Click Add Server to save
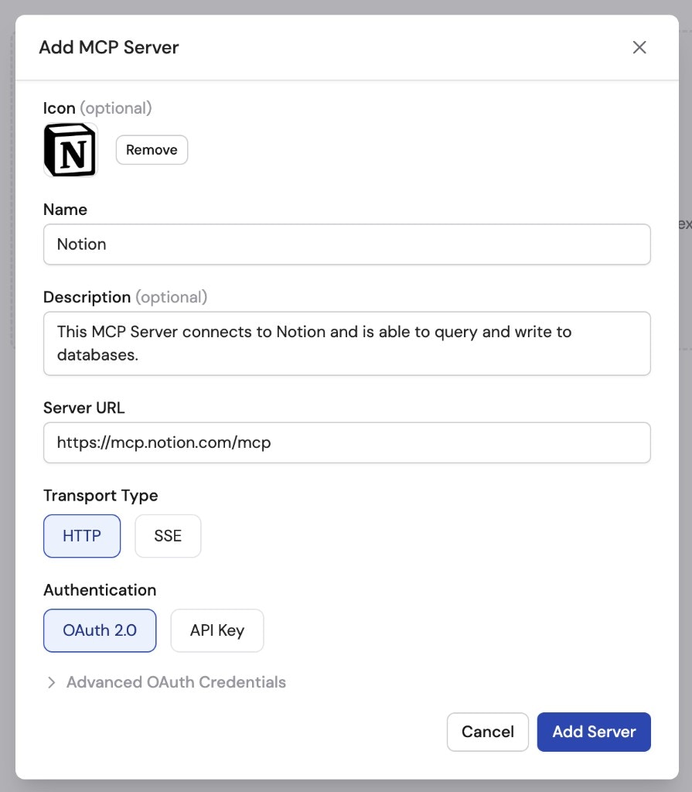The image size is (692, 792). click(x=594, y=732)
